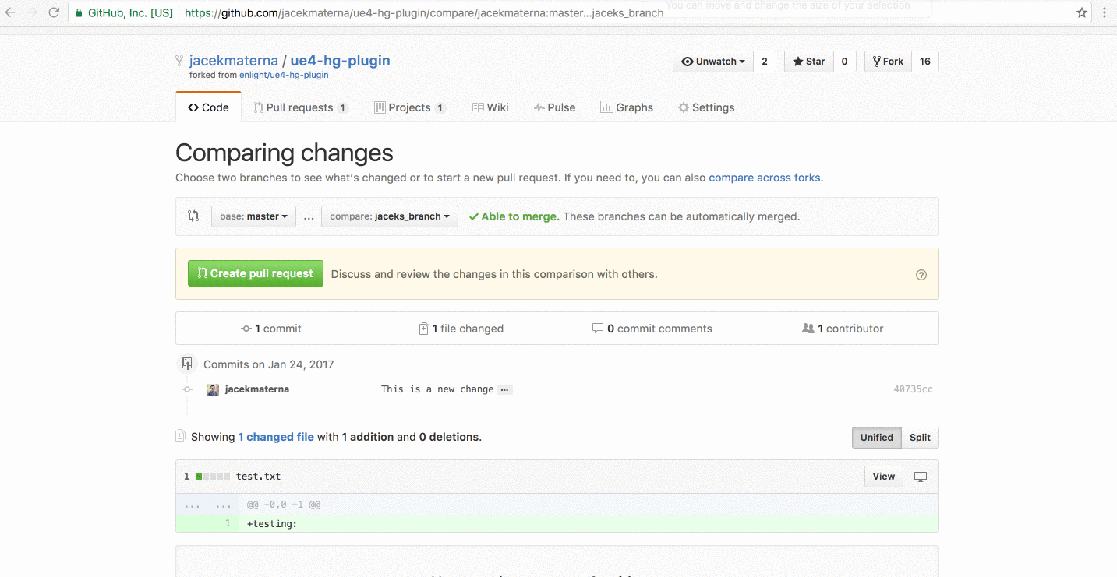Click the 1 file changed stat
The height and width of the screenshot is (577, 1117).
461,329
